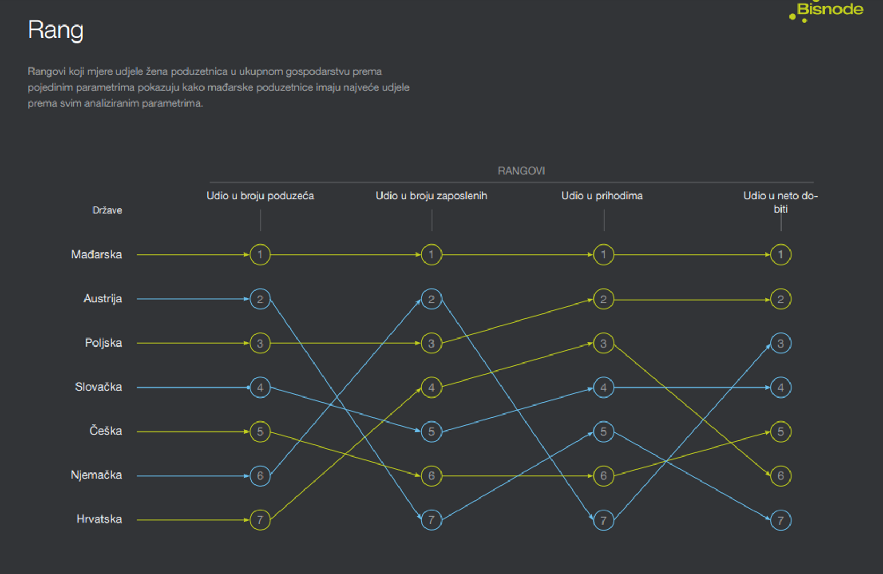
Task: Click rank 1 circle under Udio u broju poduzeća
Action: click(260, 255)
